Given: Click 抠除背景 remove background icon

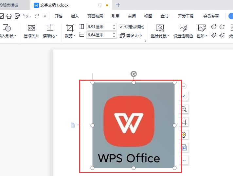Looking at the screenshot, I should click(x=160, y=28).
